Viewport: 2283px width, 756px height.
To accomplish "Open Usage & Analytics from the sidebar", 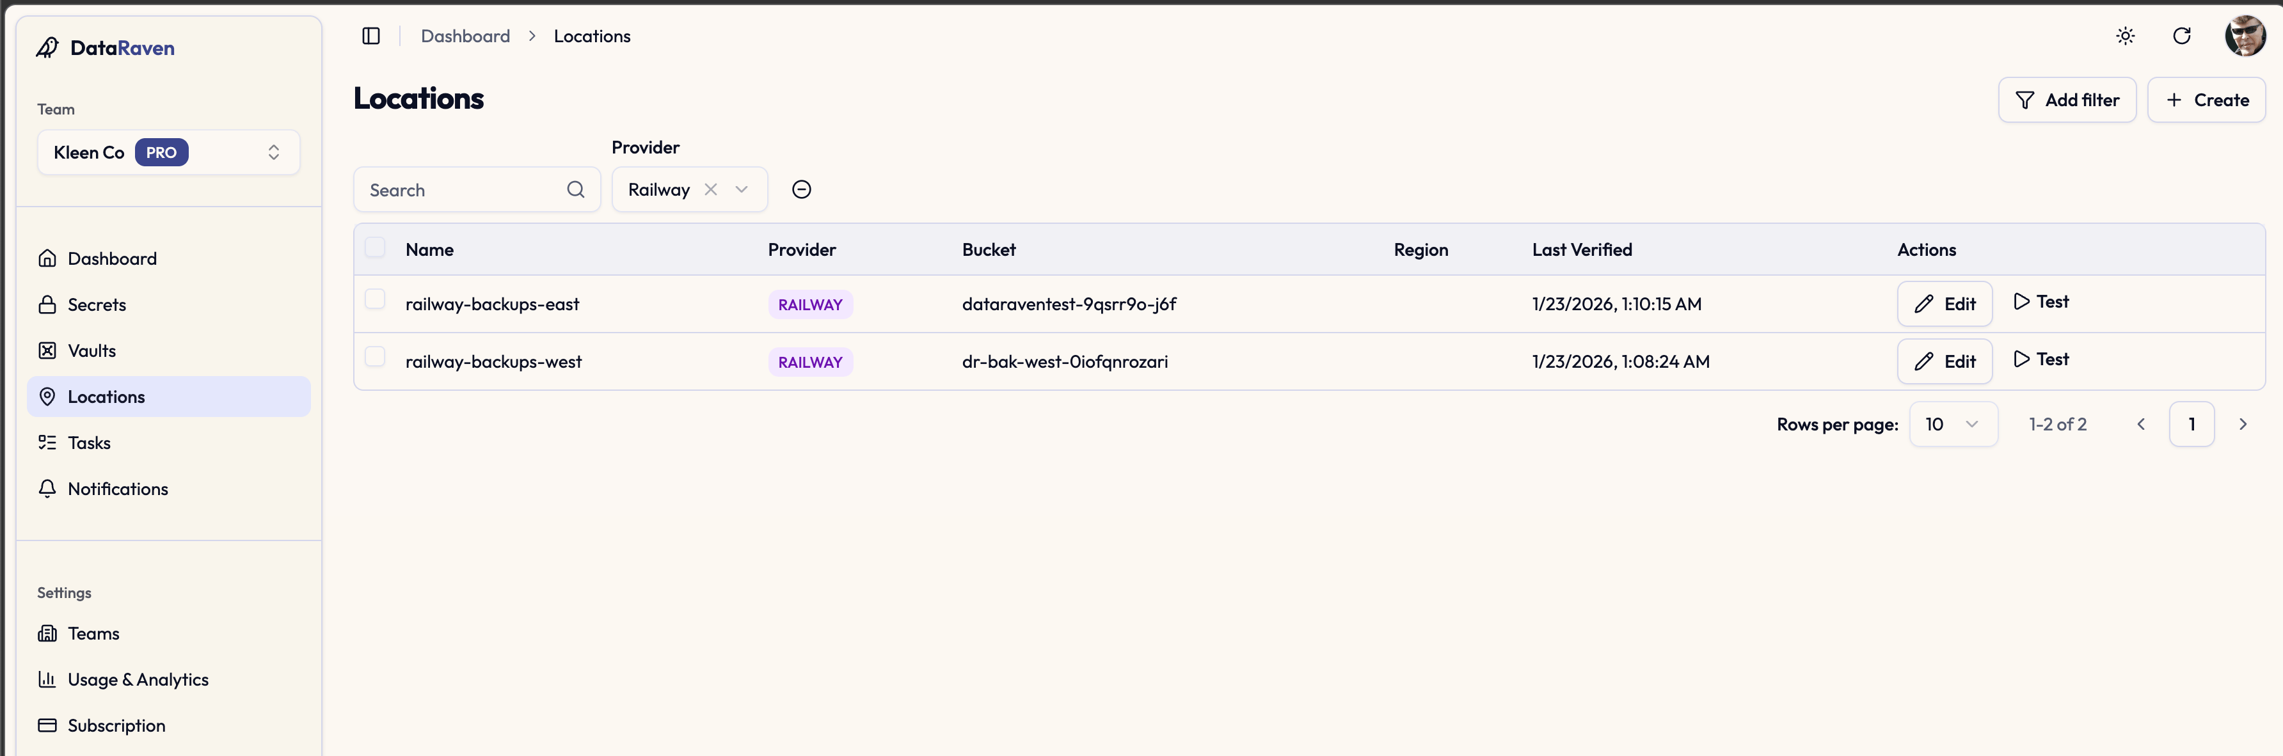I will [x=138, y=679].
